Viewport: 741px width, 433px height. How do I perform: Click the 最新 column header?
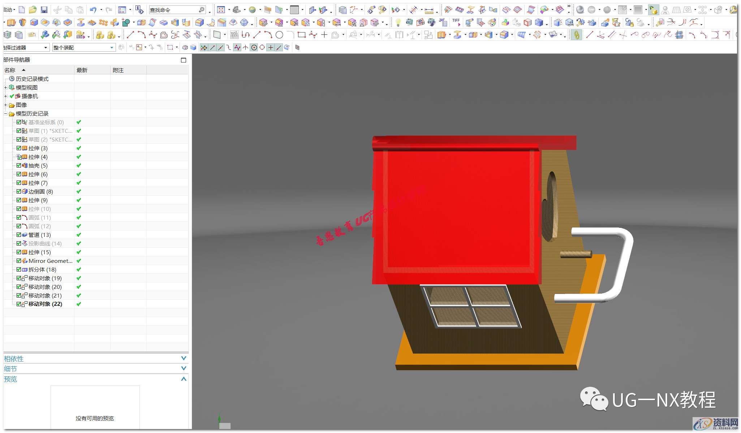[x=82, y=70]
